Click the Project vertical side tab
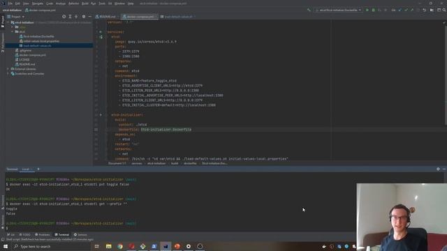The height and width of the screenshot is (251, 447). 3,22
